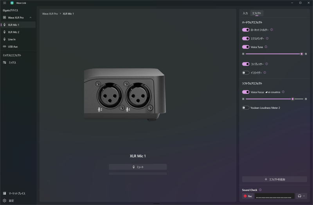This screenshot has height=205, width=313.
Task: Show info for イコライザー
Action: [265, 73]
